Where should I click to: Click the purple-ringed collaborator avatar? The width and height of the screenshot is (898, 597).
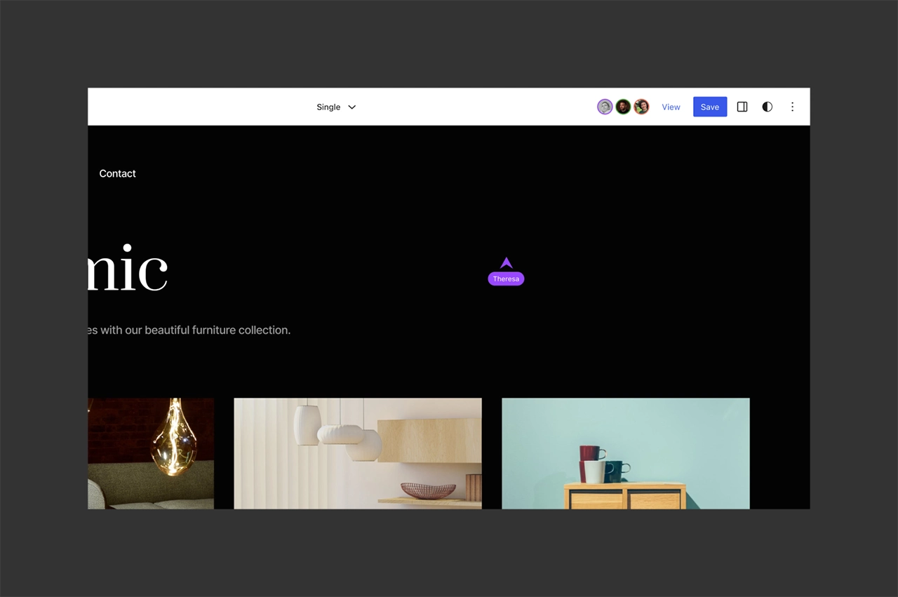click(605, 107)
